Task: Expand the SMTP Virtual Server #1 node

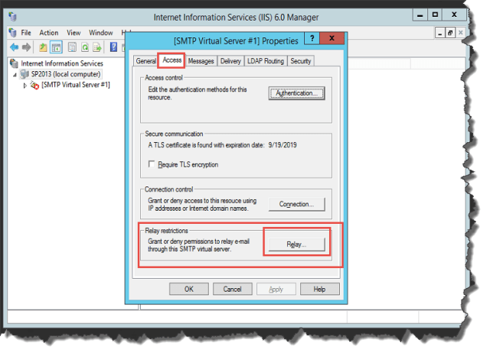Action: click(25, 85)
